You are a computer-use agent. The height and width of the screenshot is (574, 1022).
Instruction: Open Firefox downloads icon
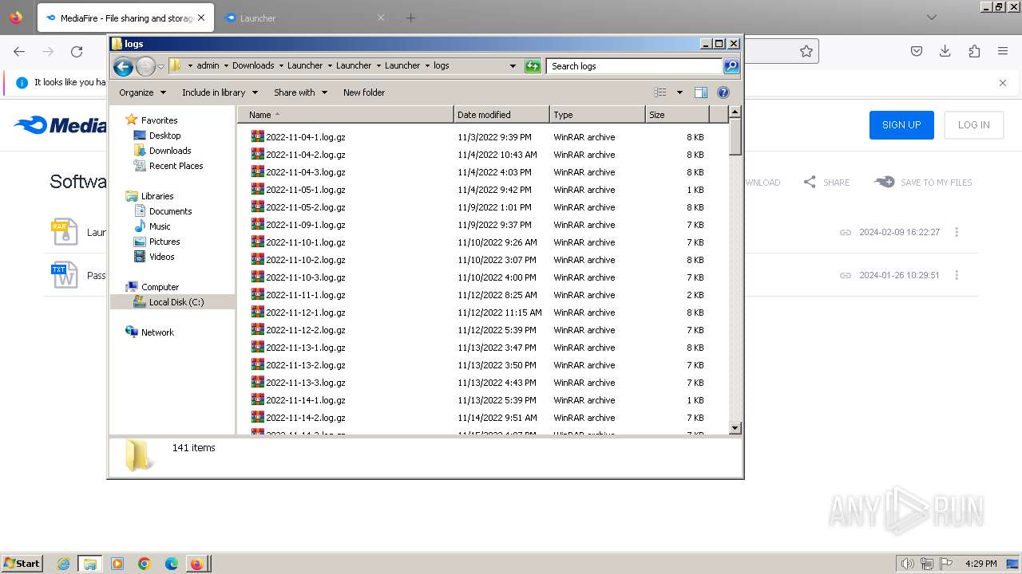coord(945,51)
